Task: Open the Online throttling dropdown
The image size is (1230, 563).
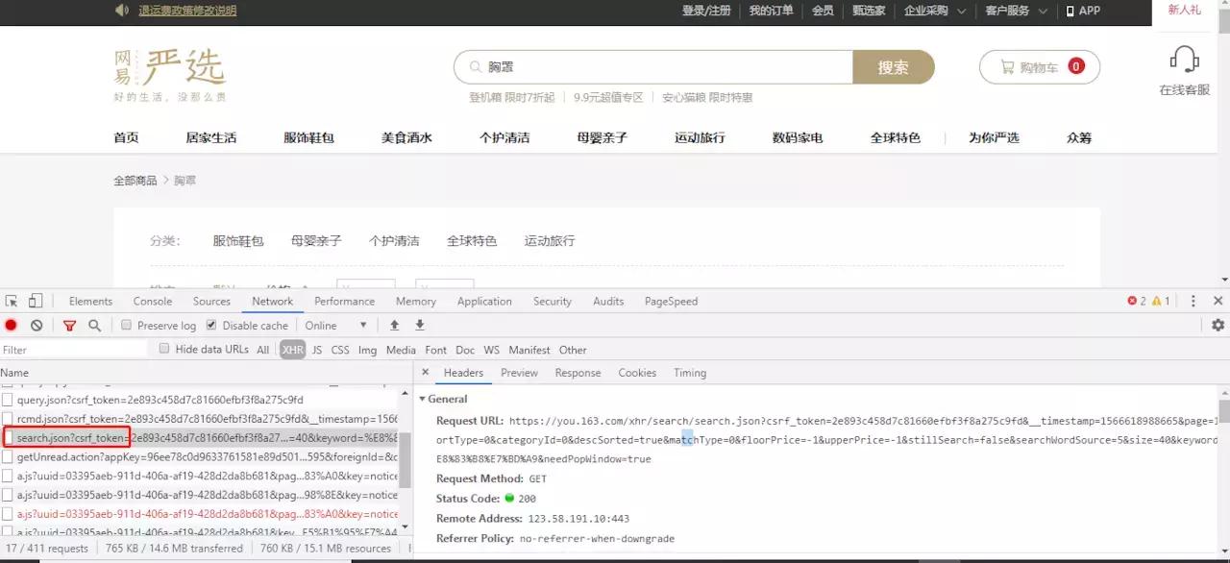Action: pyautogui.click(x=335, y=326)
